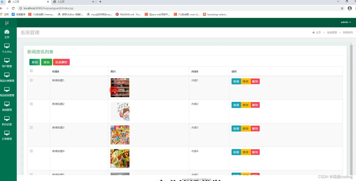The height and width of the screenshot is (181, 356).
Task: View 新闻标题2 with 查看
Action: pyautogui.click(x=236, y=105)
